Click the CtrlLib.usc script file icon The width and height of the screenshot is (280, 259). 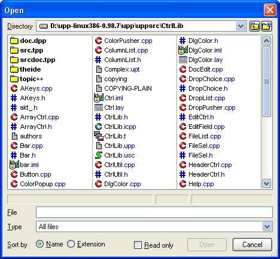(99, 155)
